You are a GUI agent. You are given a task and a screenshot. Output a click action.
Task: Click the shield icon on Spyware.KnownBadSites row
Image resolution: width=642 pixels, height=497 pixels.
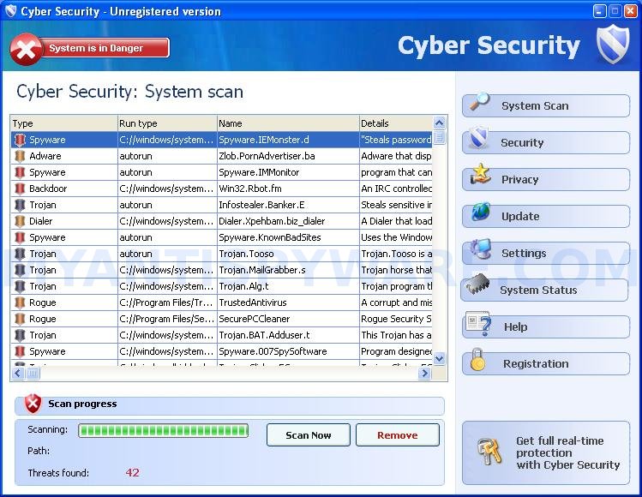[x=20, y=237]
